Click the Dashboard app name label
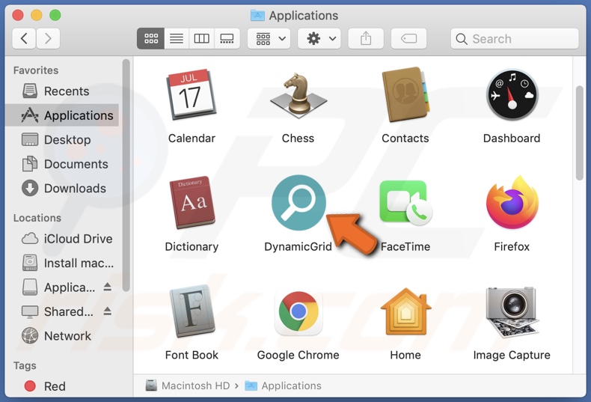591x402 pixels. coord(512,138)
